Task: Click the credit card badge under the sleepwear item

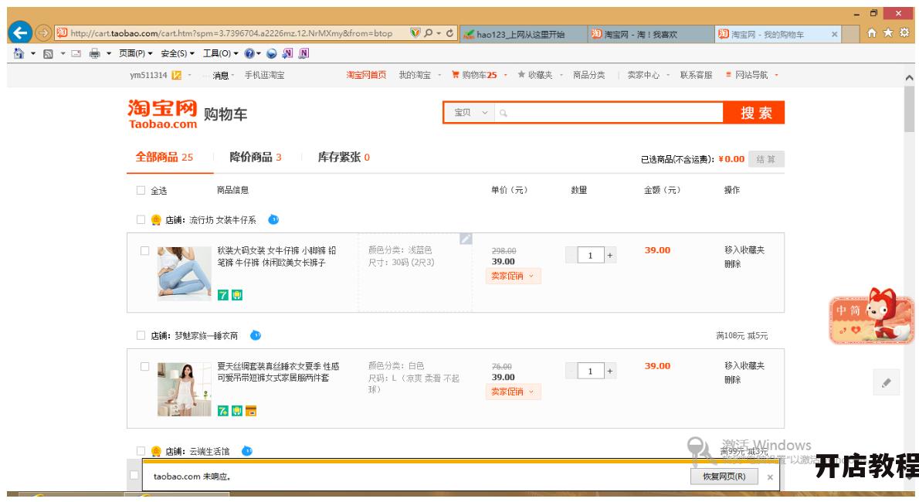Action: 251,411
